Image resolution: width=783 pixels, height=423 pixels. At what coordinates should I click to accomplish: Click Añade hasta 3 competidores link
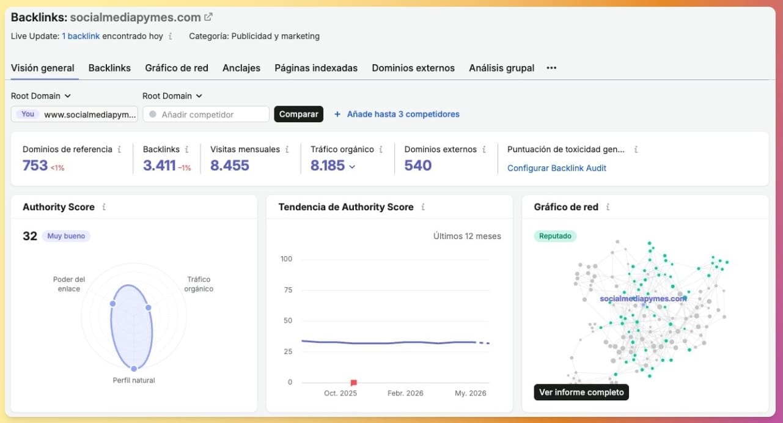point(403,114)
